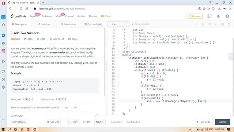234x132 pixels.
Task: Open Windows Start menu
Action: point(3,129)
